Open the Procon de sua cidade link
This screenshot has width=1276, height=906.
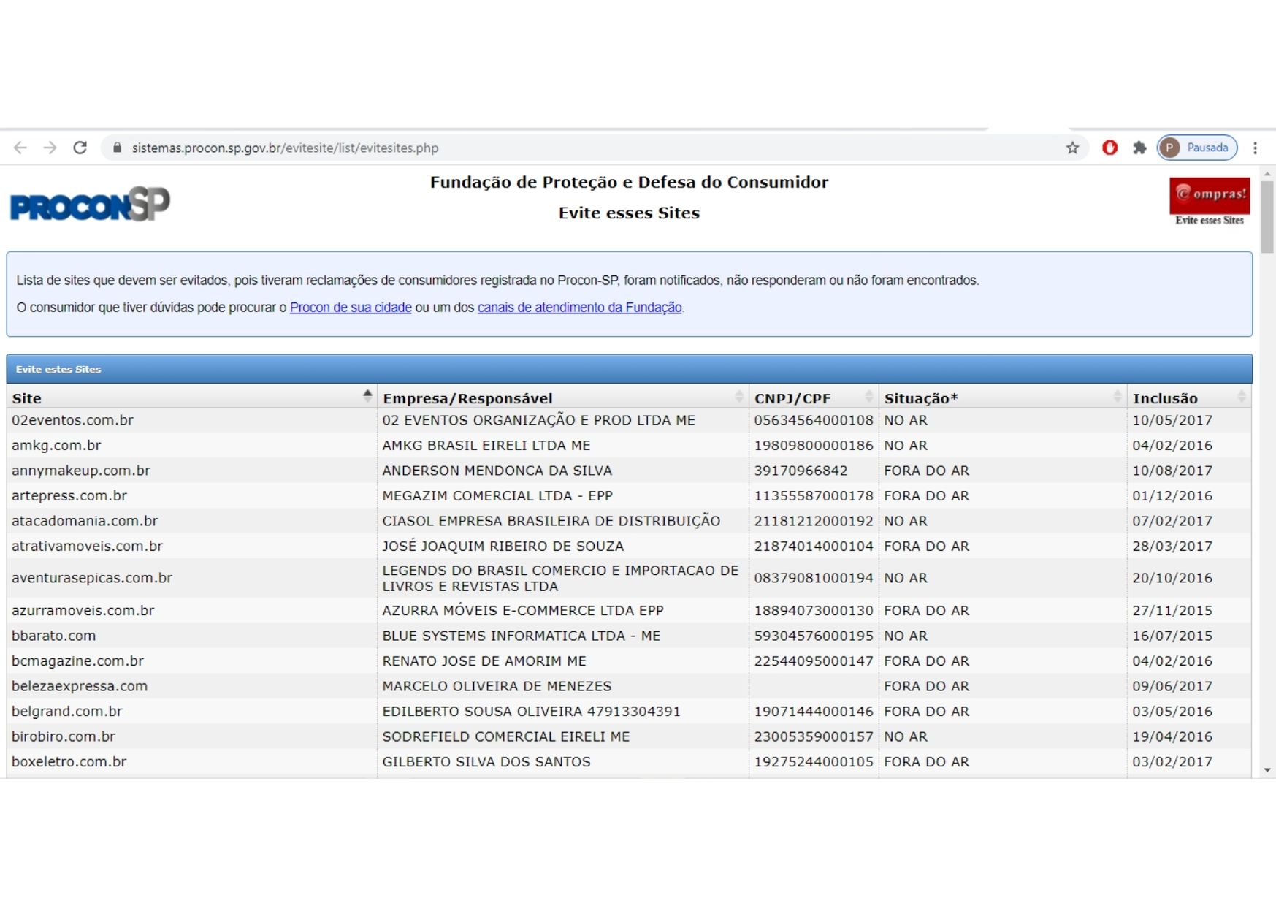[351, 308]
